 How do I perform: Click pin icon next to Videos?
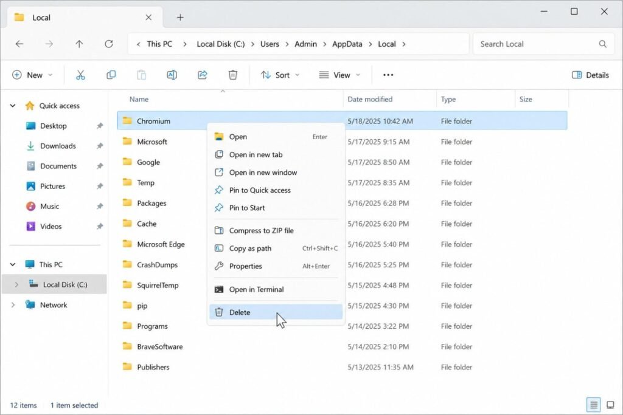pos(100,226)
